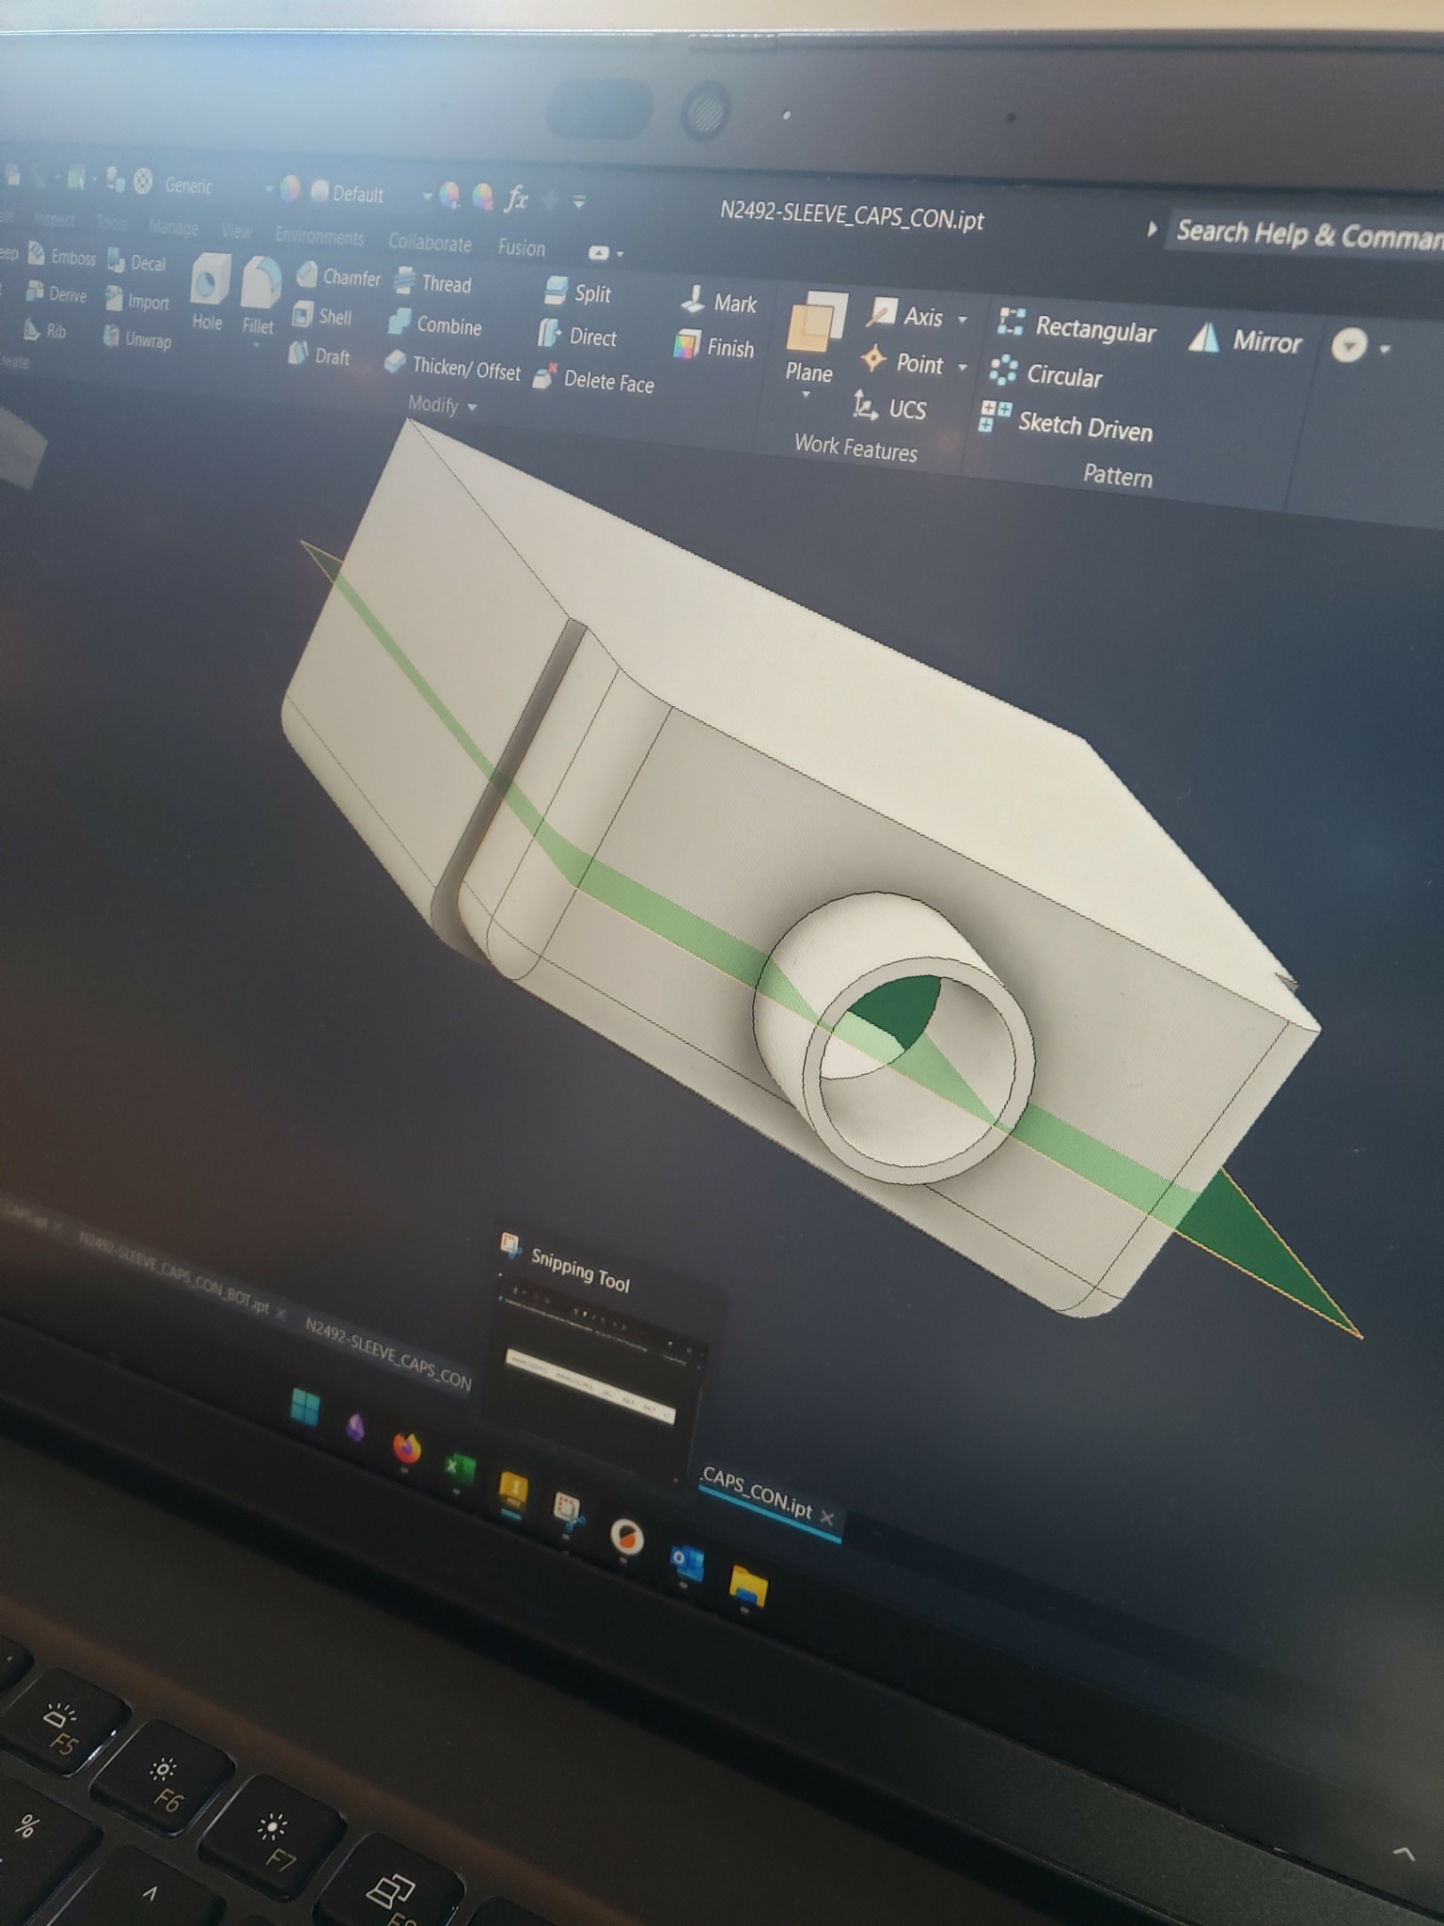
Task: Open Firefox from the Windows taskbar
Action: coord(405,1447)
